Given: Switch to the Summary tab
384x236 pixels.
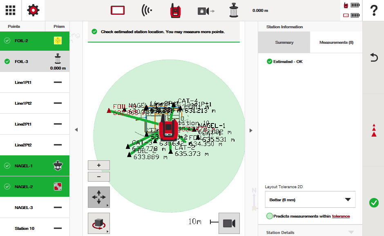Looking at the screenshot, I should (x=284, y=43).
